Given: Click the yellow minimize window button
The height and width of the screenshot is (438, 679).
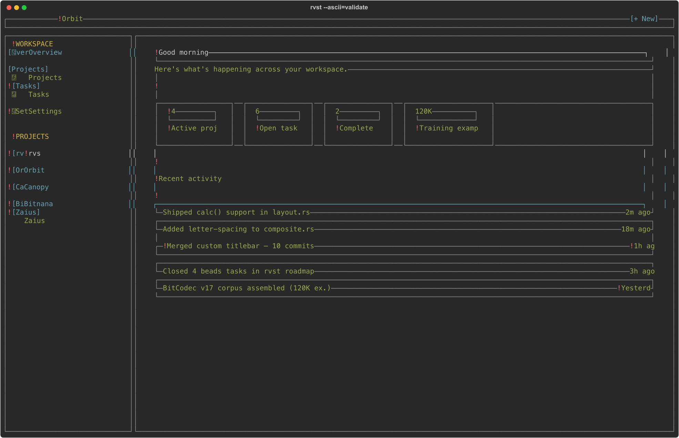Looking at the screenshot, I should [17, 8].
